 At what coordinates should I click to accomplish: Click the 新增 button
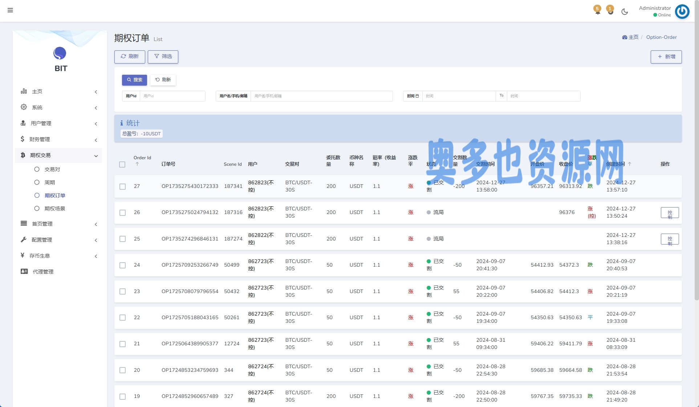(x=666, y=57)
